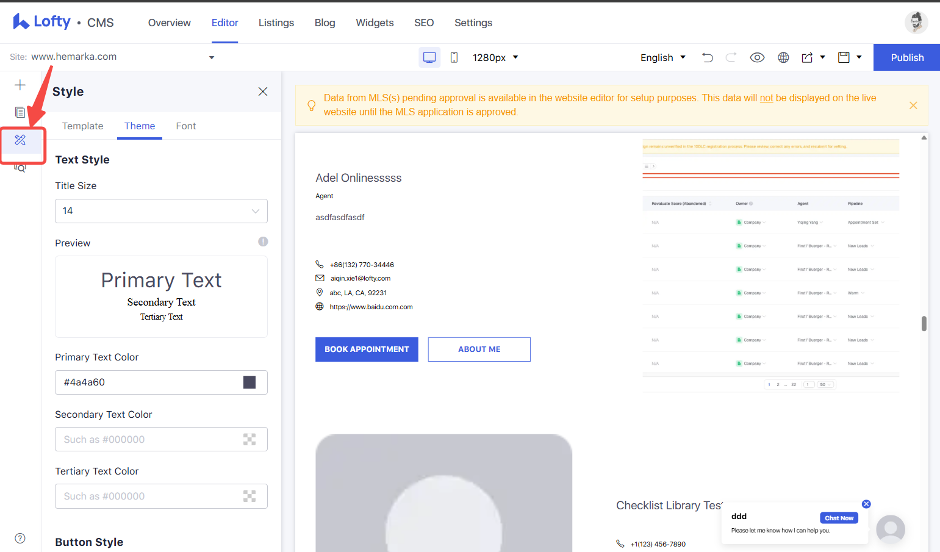The width and height of the screenshot is (940, 552).
Task: Go to Overview menu
Action: click(170, 23)
